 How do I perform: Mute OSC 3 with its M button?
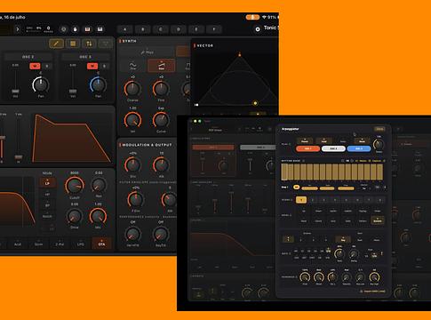point(92,66)
